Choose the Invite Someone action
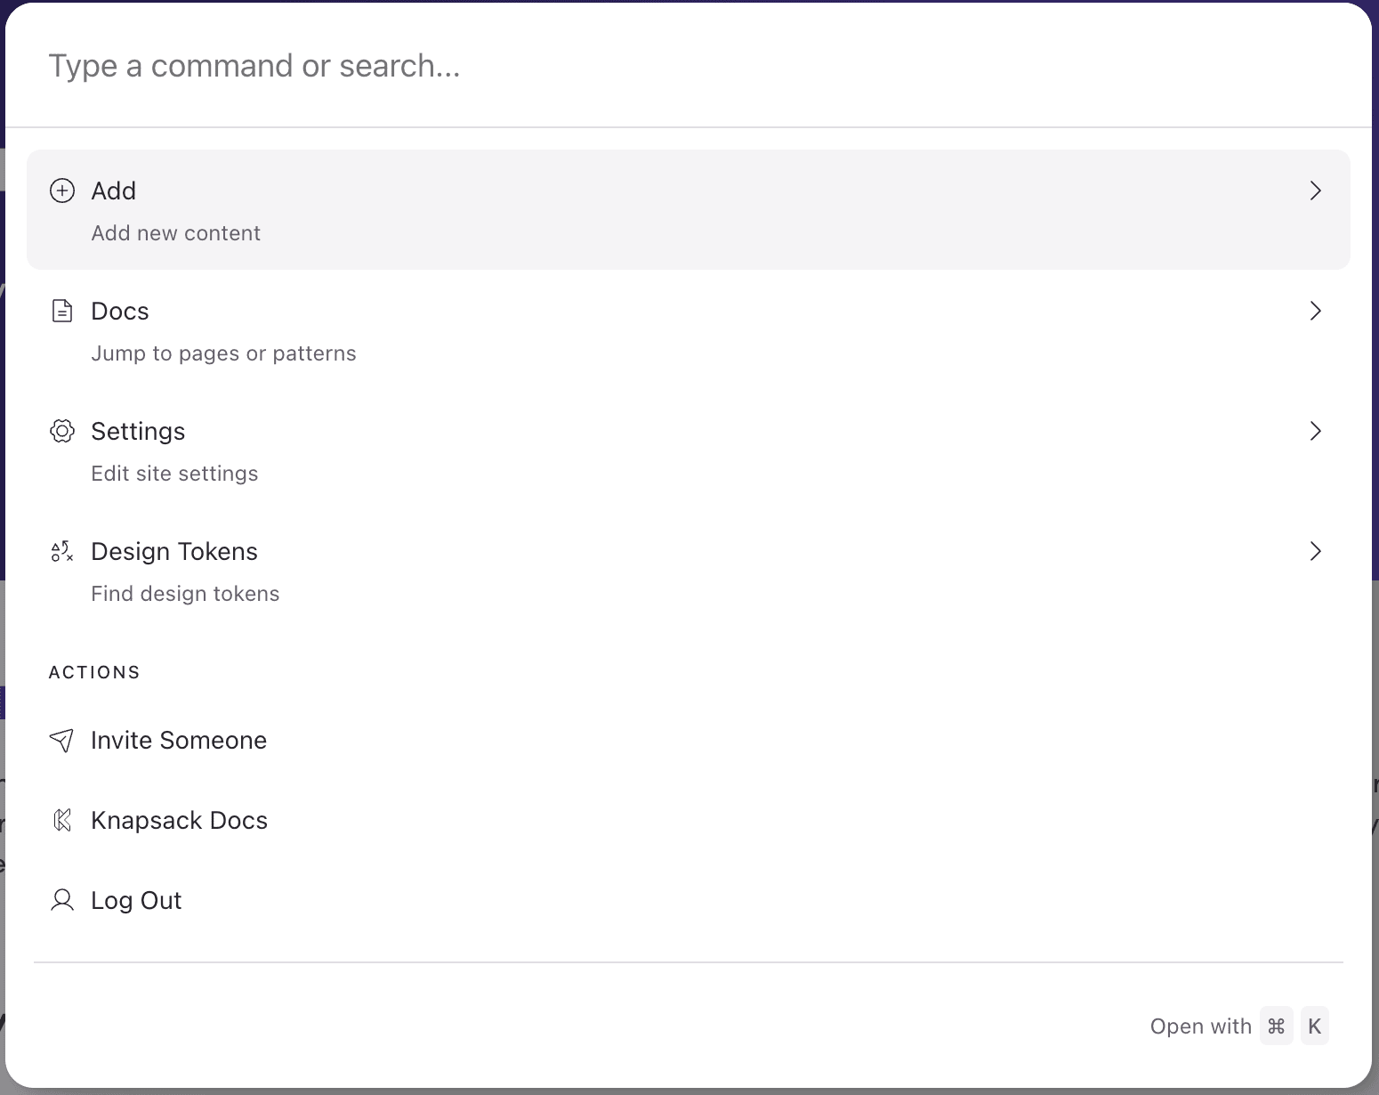 click(x=689, y=740)
